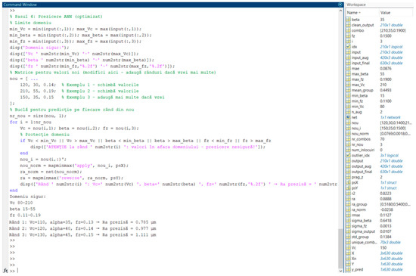The image size is (416, 276).
Task: Click the beta variable matrix icon
Action: click(348, 20)
